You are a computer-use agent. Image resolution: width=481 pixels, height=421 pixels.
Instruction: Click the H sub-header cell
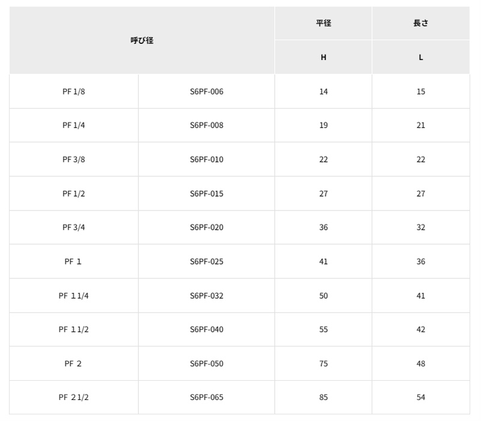point(323,58)
